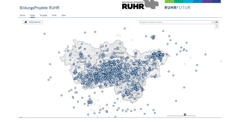Click the map scale bar line
Viewport: 240px width, 120px height.
tap(176, 116)
